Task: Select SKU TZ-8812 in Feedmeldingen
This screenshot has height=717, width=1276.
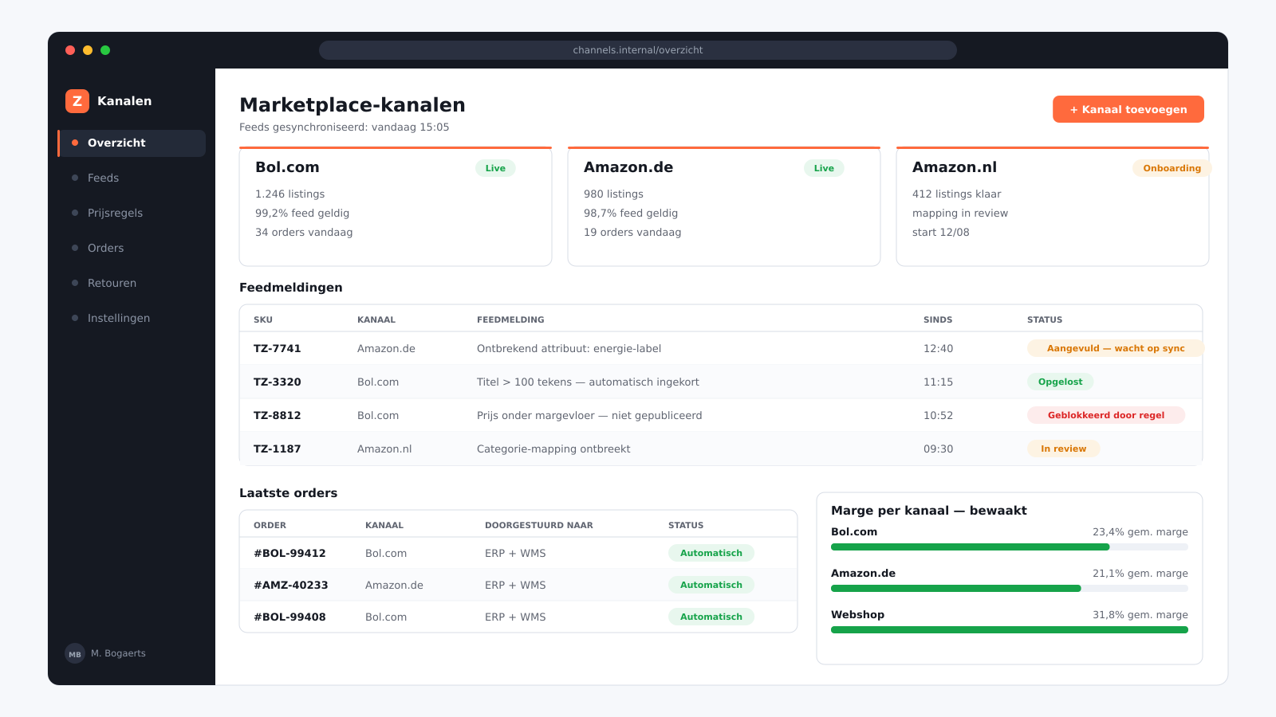Action: click(278, 416)
